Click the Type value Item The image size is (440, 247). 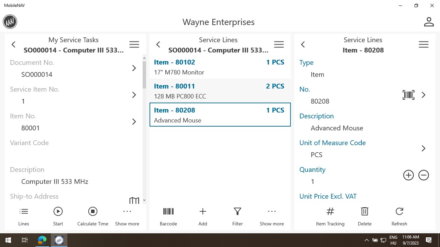click(x=317, y=74)
